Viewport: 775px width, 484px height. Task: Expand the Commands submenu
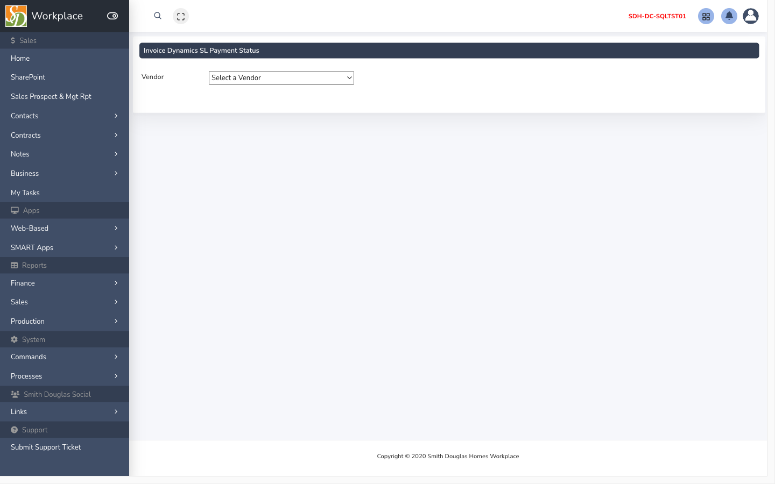(65, 357)
